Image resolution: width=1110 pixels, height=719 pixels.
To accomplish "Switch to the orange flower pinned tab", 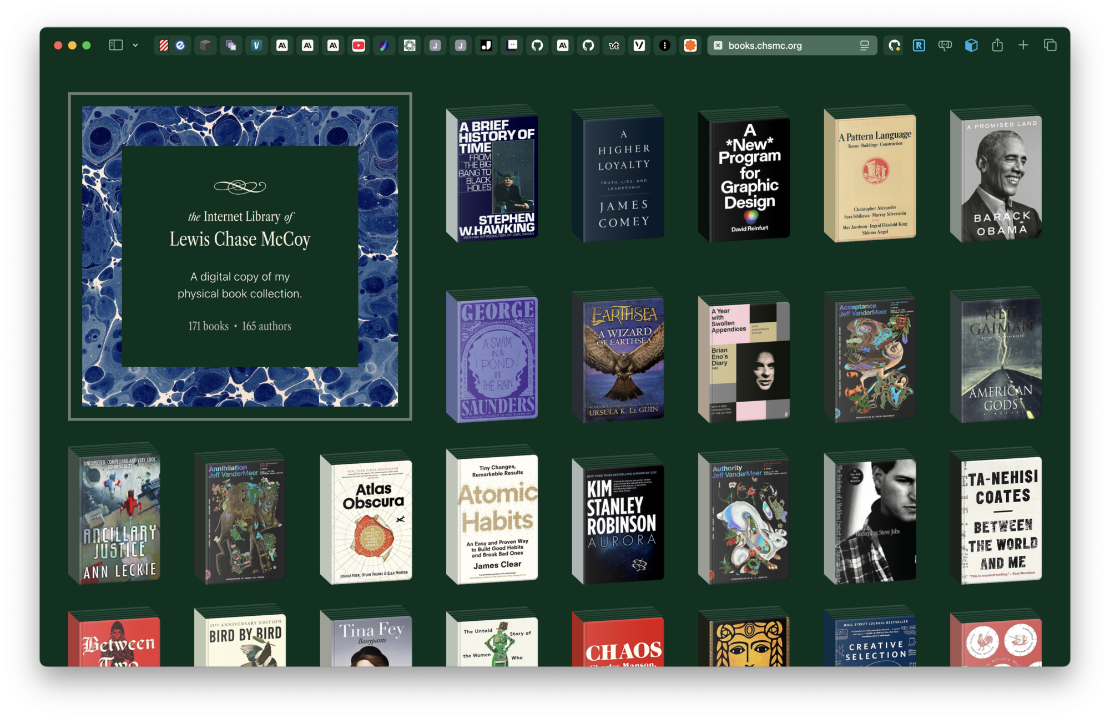I will click(x=690, y=45).
